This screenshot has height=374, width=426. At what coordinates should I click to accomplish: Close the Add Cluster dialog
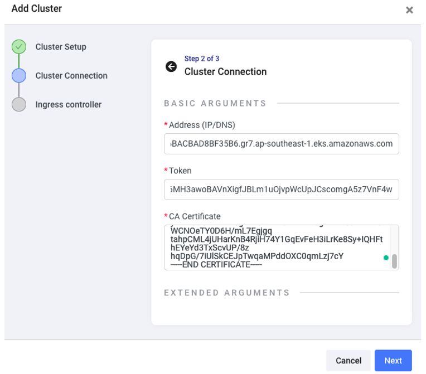[409, 10]
